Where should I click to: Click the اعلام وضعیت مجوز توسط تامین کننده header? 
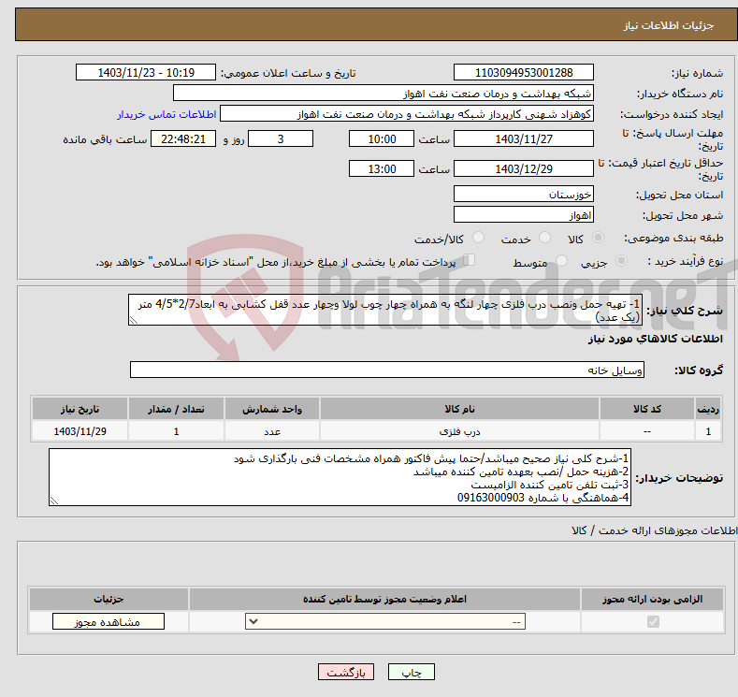coord(384,599)
